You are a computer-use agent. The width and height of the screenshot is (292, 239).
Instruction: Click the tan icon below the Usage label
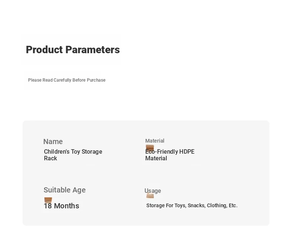(150, 196)
